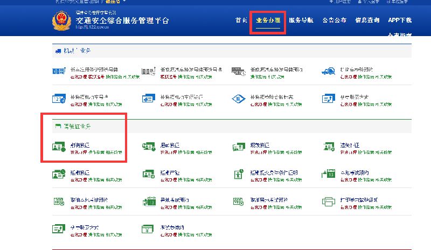Click 操作指南 under 考试费缴纳

(186, 234)
